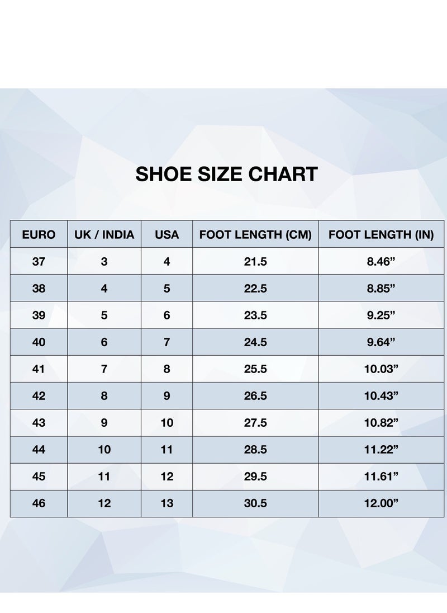
Task: Click the USA column header
Action: (x=167, y=234)
